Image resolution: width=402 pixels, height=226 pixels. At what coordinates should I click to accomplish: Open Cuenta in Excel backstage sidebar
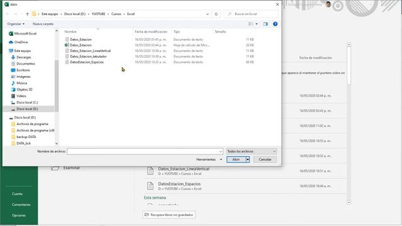point(17,194)
